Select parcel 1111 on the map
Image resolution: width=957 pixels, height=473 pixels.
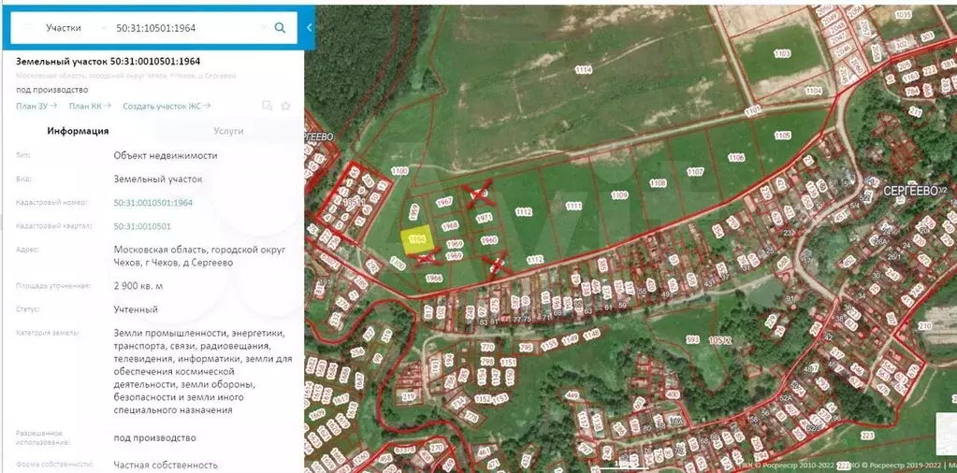pyautogui.click(x=573, y=207)
